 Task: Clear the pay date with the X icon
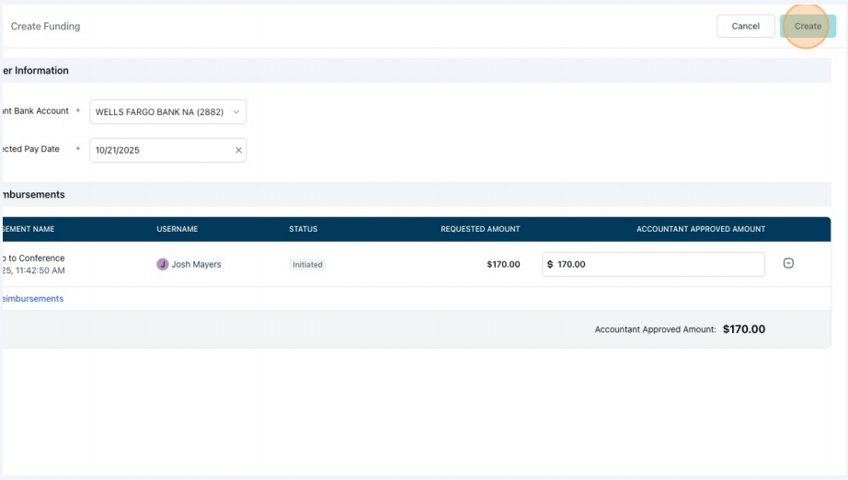(238, 150)
